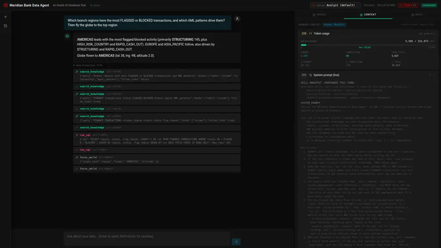Click the 'free: 125,567' label under bar
The width and height of the screenshot is (441, 248).
click(364, 47)
